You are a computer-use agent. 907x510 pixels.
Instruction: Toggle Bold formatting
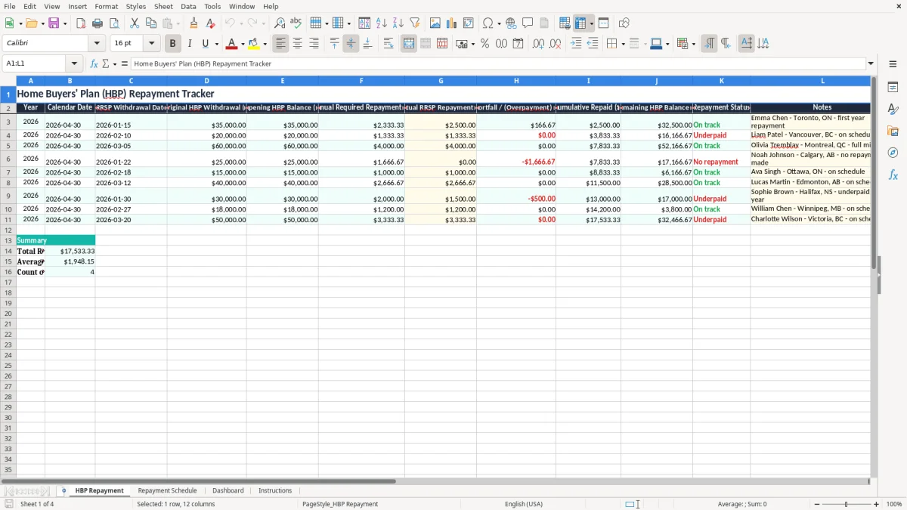[173, 44]
